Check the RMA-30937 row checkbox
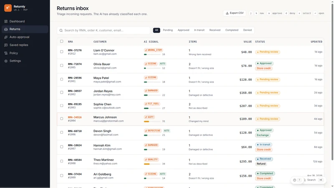Screen dimensions: 334x188 click(x=61, y=92)
